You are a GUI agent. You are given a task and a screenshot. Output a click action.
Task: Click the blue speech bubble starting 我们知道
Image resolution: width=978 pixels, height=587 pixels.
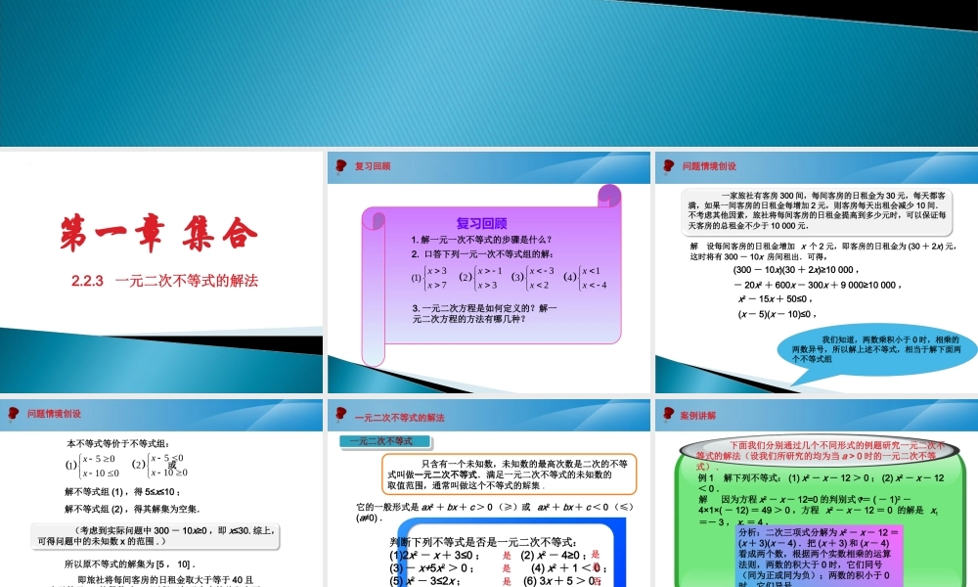pos(875,350)
